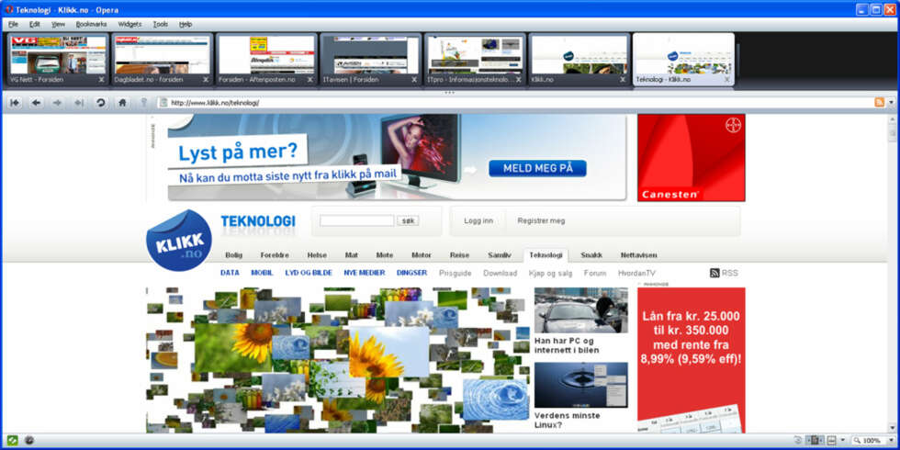The height and width of the screenshot is (450, 900).
Task: Open the Motor section tab
Action: click(422, 255)
